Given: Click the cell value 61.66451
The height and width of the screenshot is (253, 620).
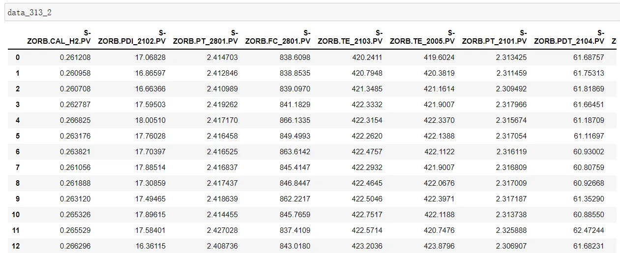Looking at the screenshot, I should (589, 105).
